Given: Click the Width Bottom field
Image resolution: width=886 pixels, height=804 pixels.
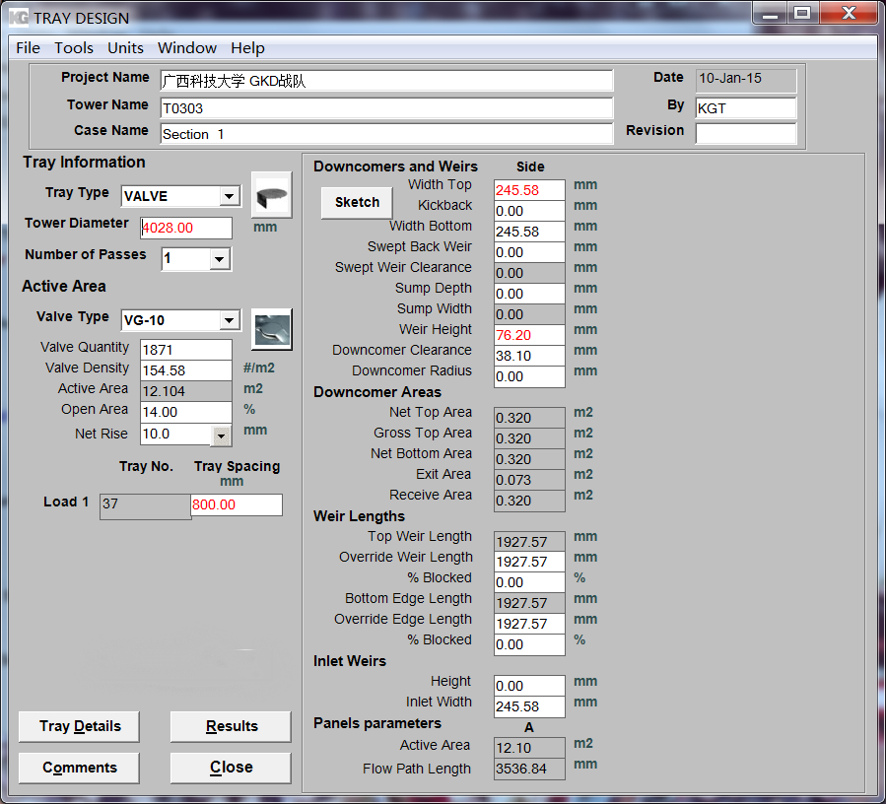Looking at the screenshot, I should tap(529, 232).
